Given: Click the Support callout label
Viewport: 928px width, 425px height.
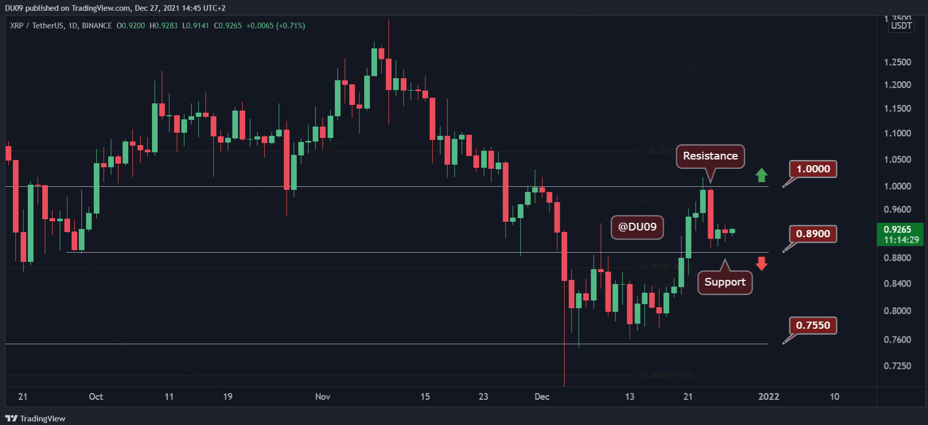Looking at the screenshot, I should 724,282.
